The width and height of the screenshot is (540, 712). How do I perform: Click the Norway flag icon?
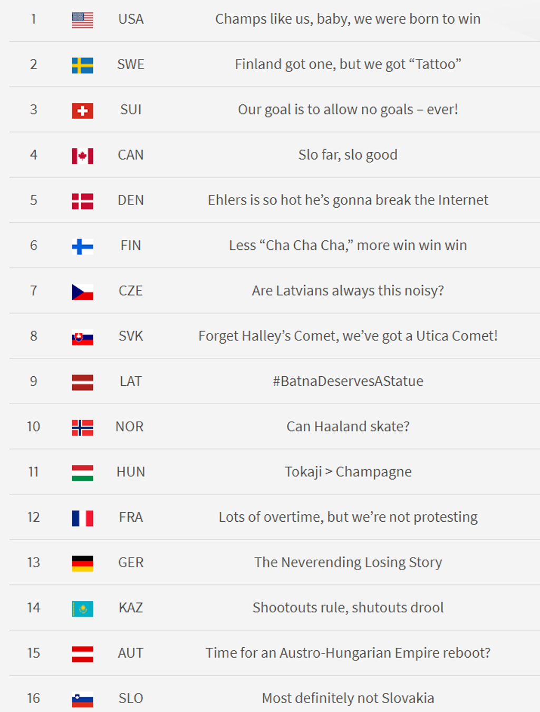coord(82,428)
